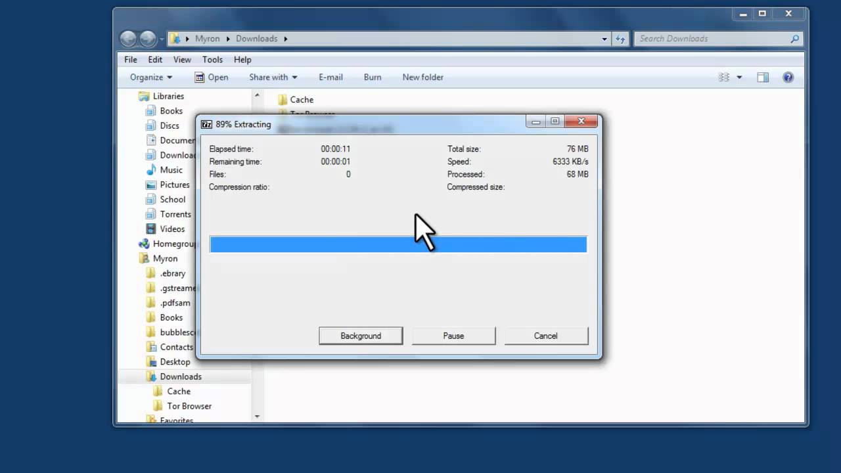The image size is (841, 473).
Task: Click the Cache folder icon in file list
Action: pyautogui.click(x=283, y=100)
